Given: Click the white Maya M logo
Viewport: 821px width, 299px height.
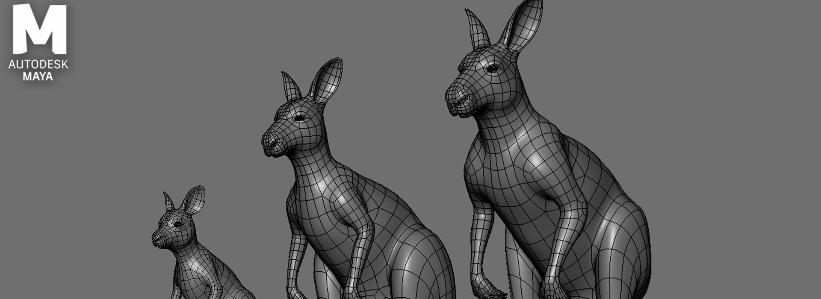Looking at the screenshot, I should click(39, 29).
